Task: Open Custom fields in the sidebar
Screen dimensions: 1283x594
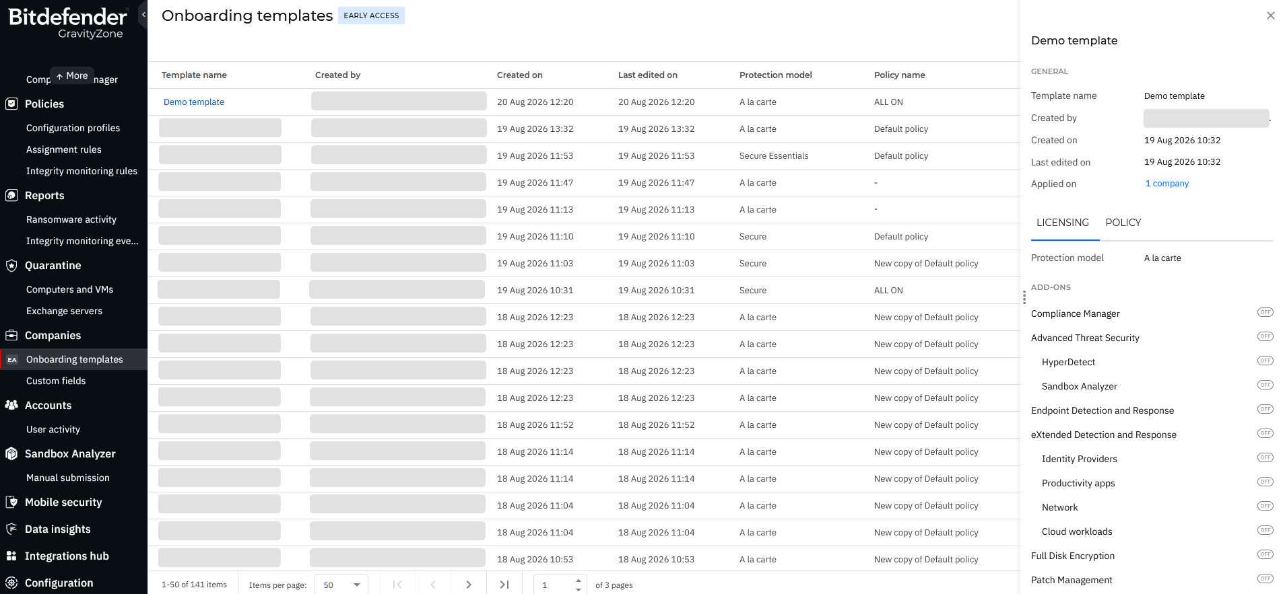Action: [56, 381]
